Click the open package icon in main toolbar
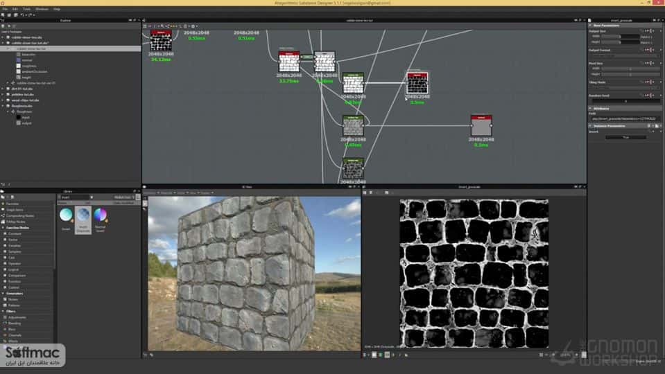The image size is (665, 374). coord(10,15)
